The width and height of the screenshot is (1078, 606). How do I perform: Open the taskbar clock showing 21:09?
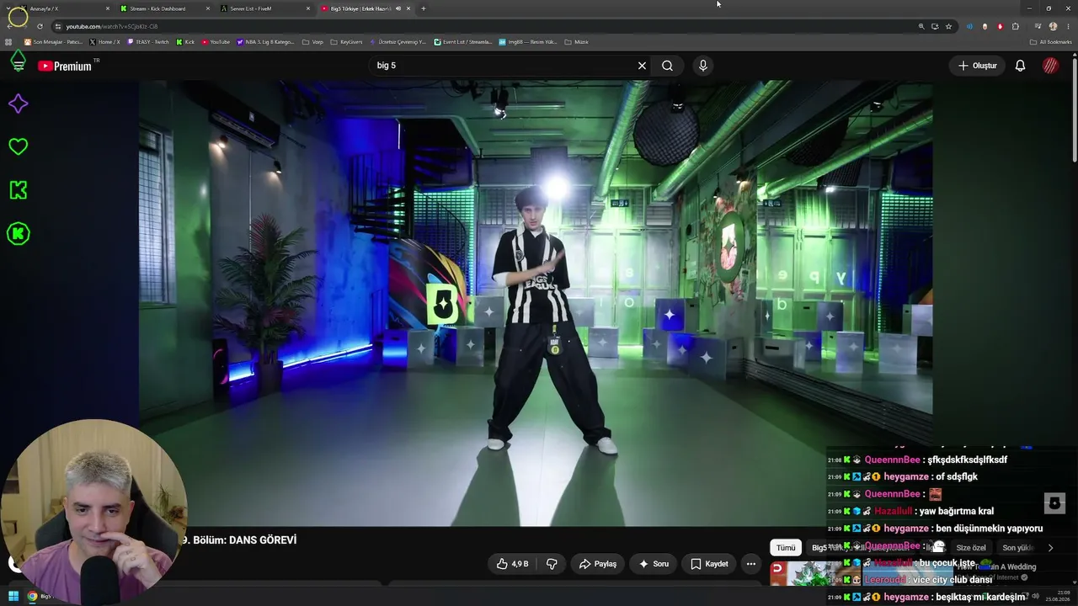pos(1057,597)
